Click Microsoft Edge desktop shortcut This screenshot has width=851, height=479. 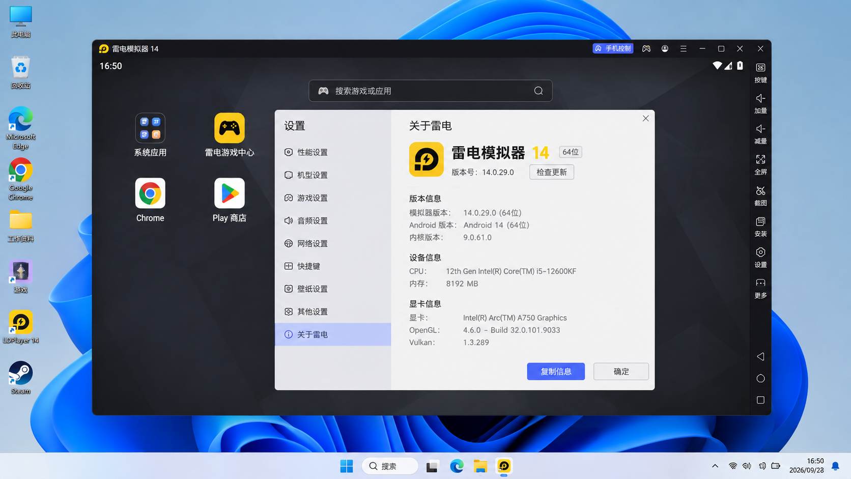pyautogui.click(x=21, y=128)
